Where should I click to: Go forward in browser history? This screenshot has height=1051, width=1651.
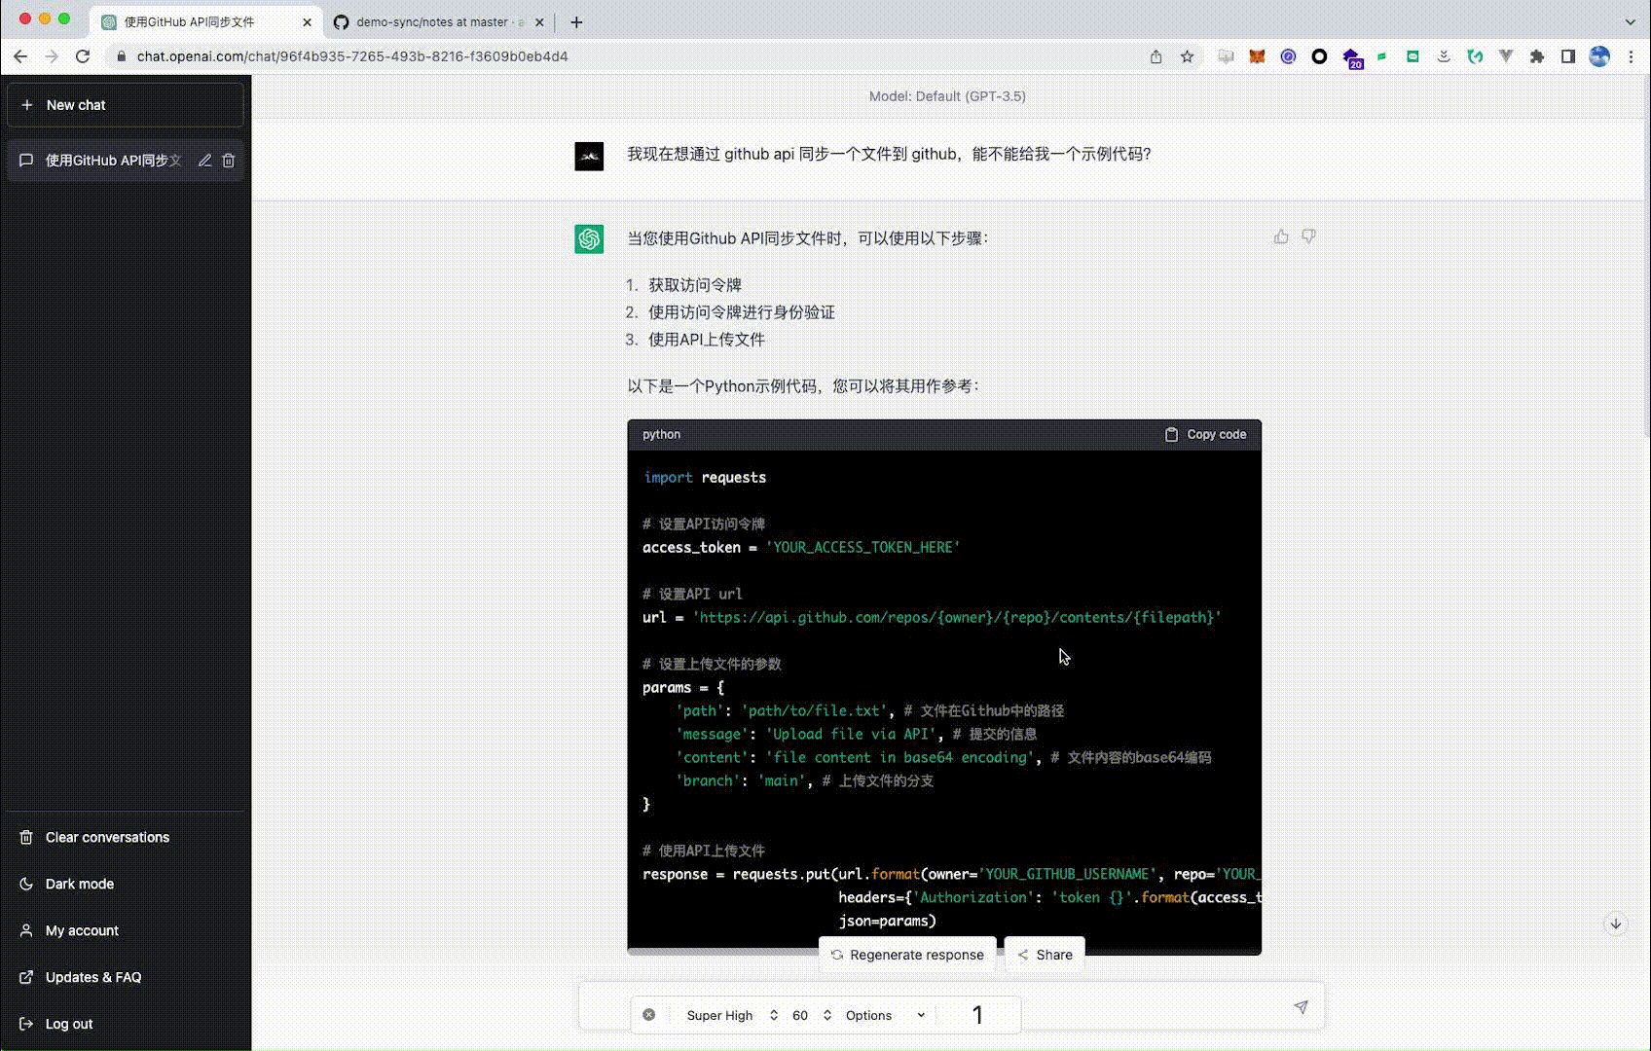[x=52, y=56]
